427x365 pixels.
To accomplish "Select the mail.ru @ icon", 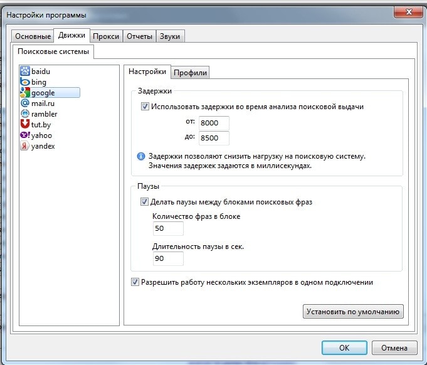I will point(25,103).
